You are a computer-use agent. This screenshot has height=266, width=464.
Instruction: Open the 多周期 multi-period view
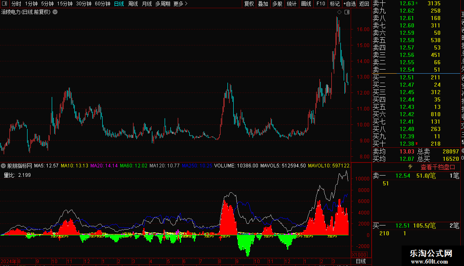[163, 4]
